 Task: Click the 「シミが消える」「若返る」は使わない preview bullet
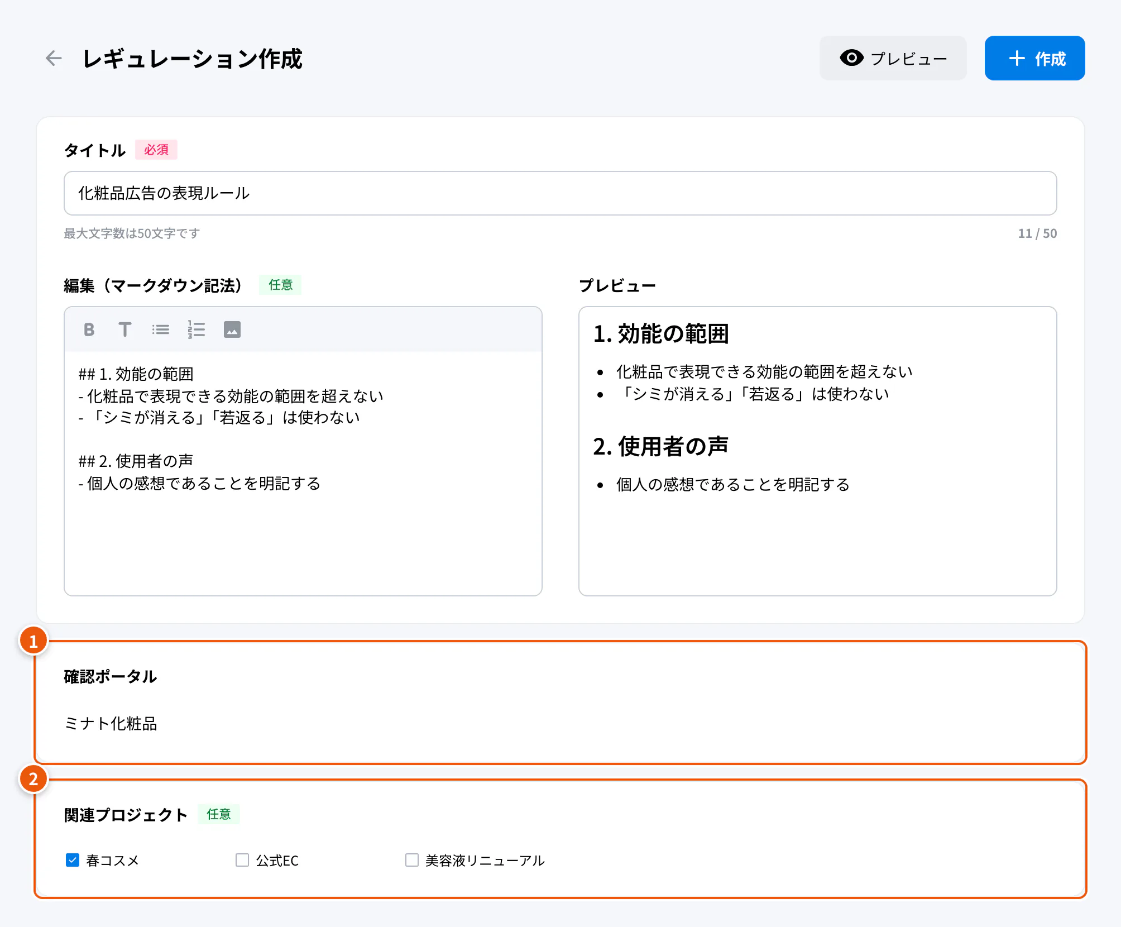click(x=753, y=394)
